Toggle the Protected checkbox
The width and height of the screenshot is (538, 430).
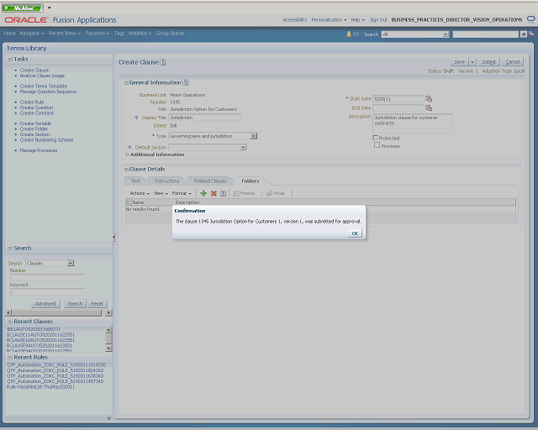click(376, 138)
